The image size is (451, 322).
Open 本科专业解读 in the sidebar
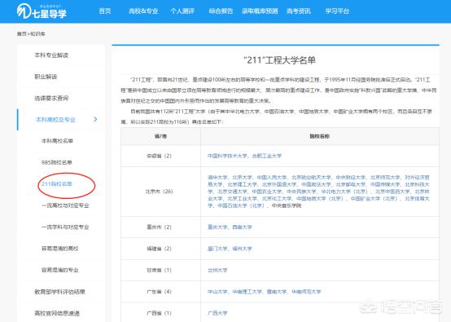coord(51,55)
